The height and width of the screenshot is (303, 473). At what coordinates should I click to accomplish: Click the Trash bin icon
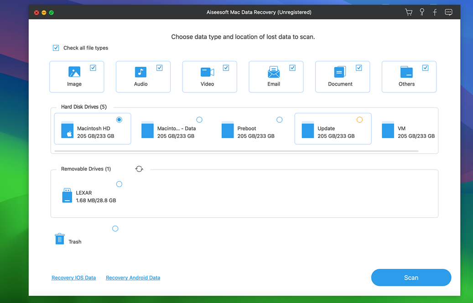tap(60, 238)
